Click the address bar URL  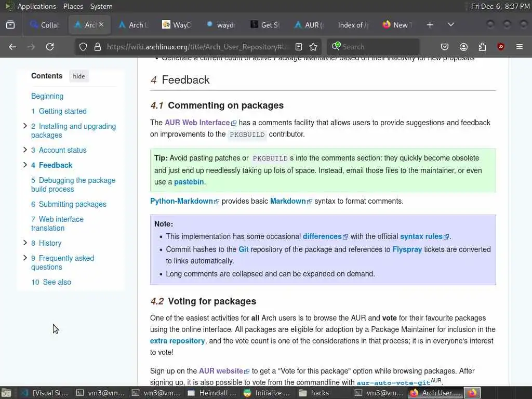pos(197,47)
